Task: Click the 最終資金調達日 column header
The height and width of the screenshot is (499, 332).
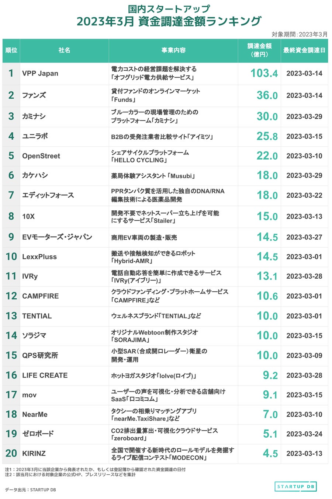Action: click(x=304, y=50)
